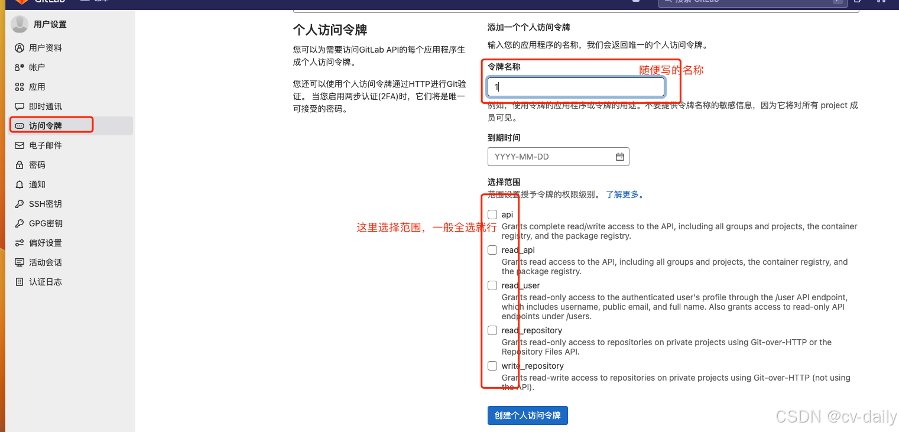Open 即时通讯 via its chat bubble icon
Screen dimensions: 899x432
click(x=20, y=106)
